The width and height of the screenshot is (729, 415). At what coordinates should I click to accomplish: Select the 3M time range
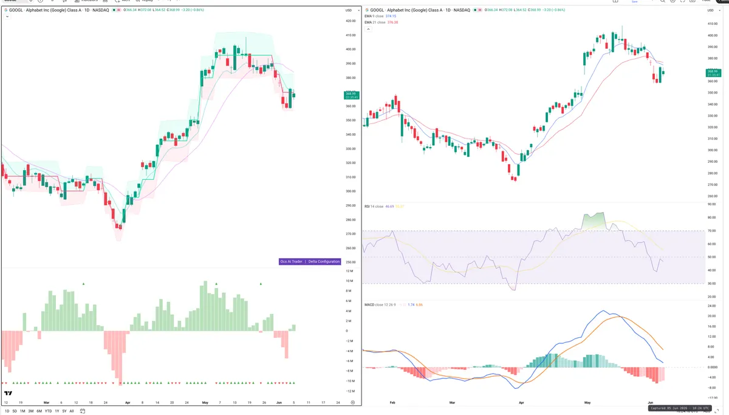30,411
